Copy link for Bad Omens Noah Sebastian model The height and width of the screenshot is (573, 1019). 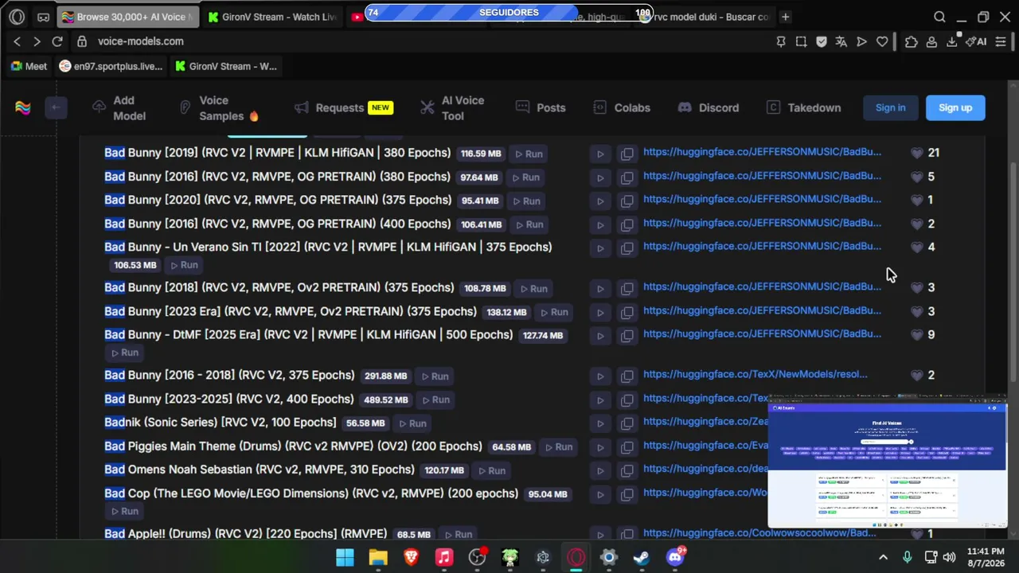click(627, 470)
